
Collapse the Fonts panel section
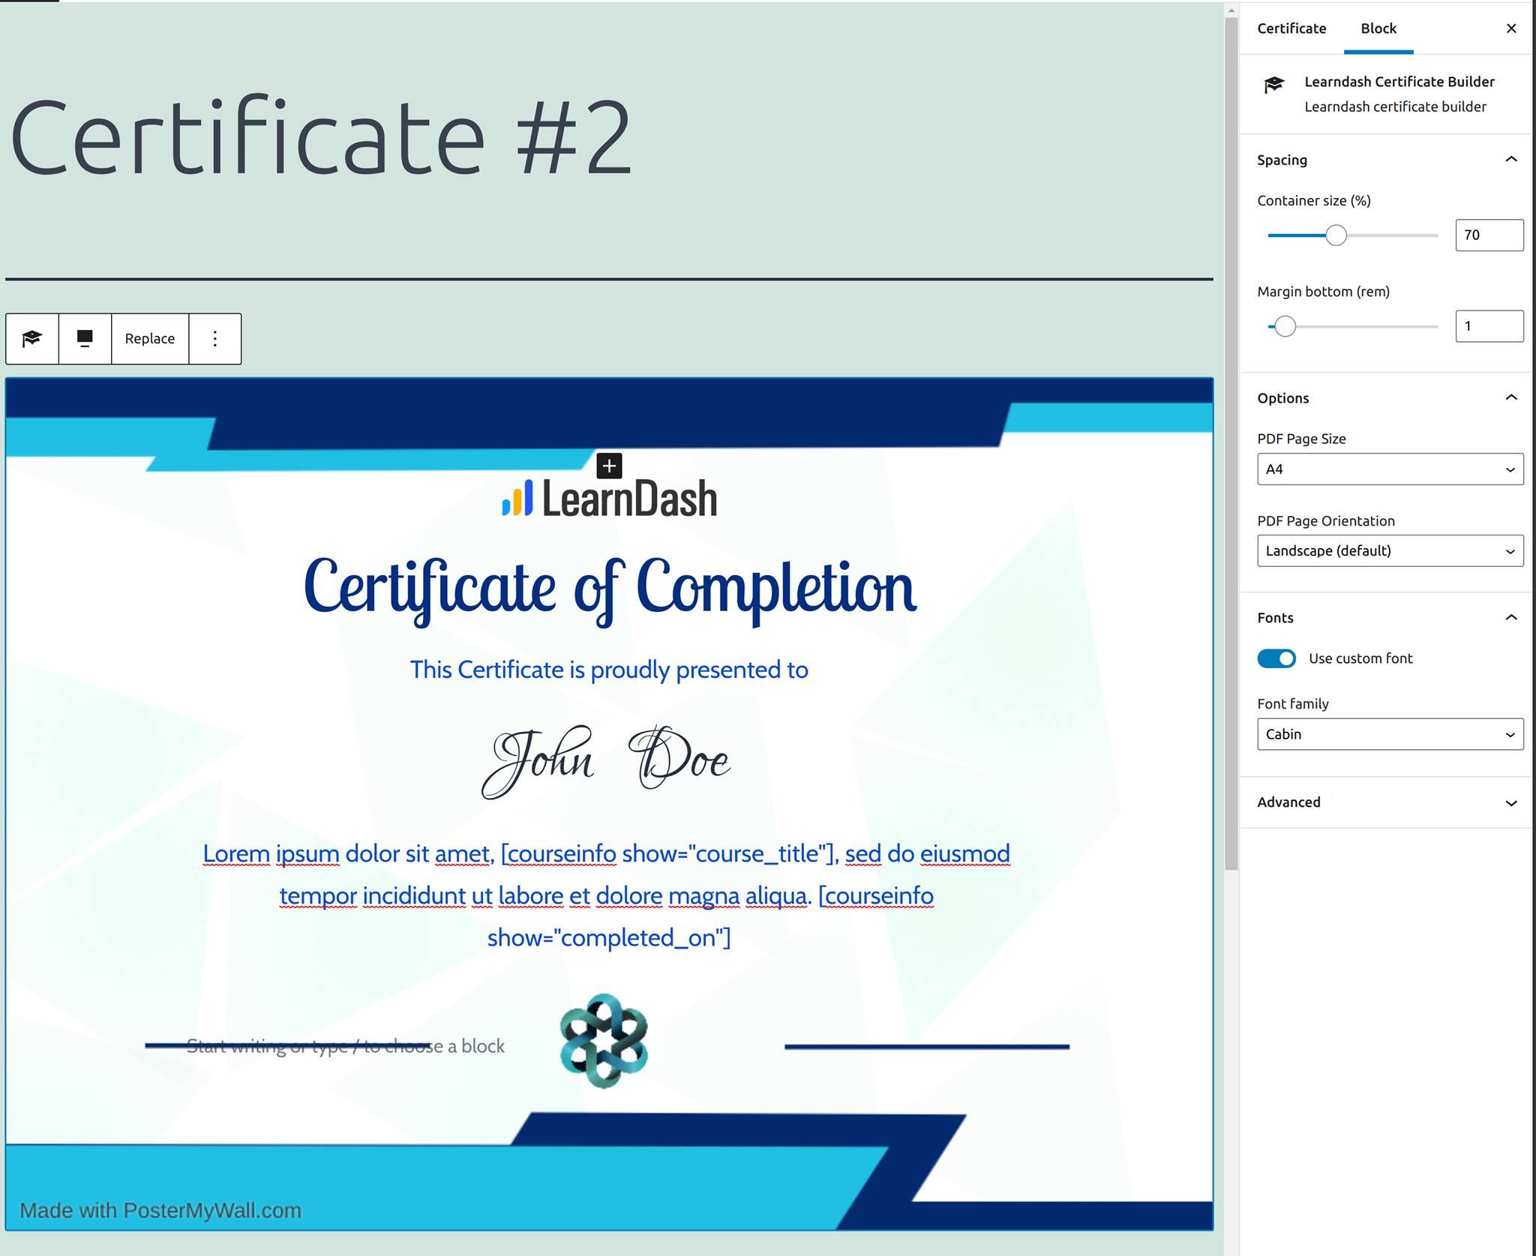point(1510,617)
